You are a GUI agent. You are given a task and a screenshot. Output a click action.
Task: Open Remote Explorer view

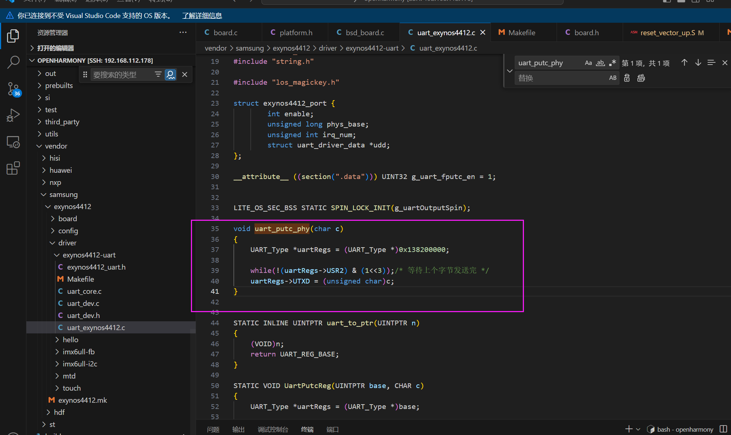tap(13, 142)
